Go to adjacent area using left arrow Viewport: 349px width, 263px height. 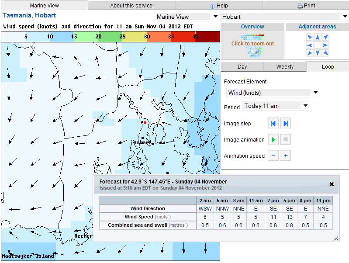[310, 45]
